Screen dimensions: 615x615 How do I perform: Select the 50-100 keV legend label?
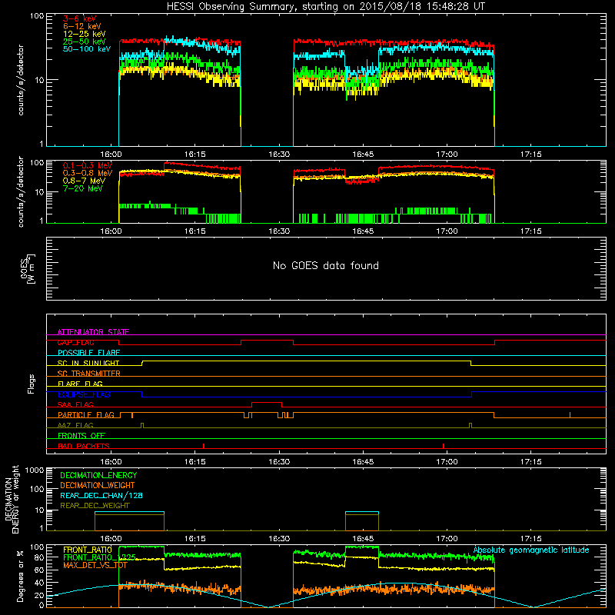pyautogui.click(x=87, y=48)
